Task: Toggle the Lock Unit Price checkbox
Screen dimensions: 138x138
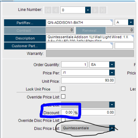Action: 63,89
